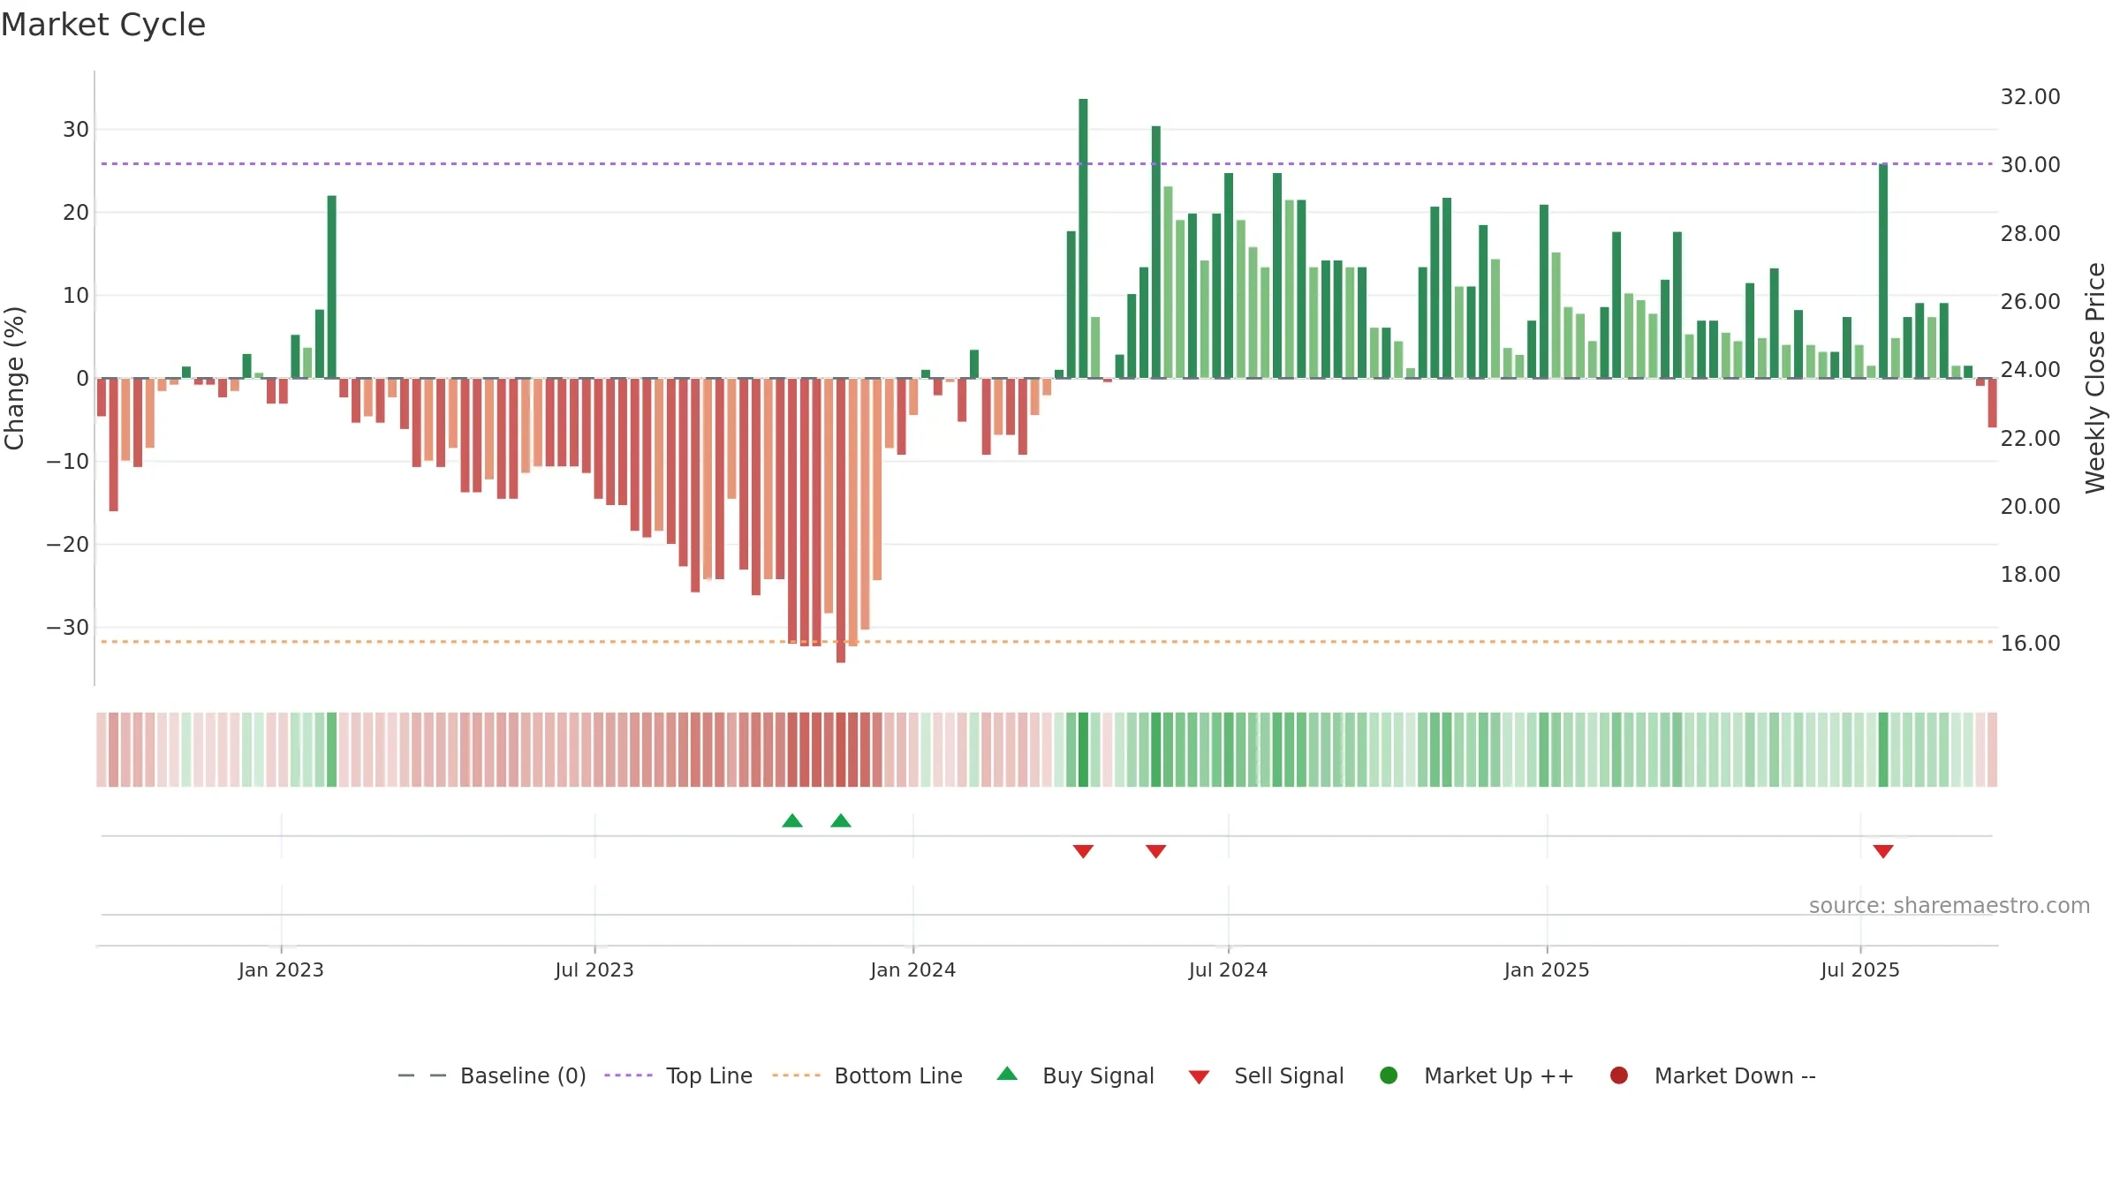Toggle the Market Down -- legend entry
Screen dimensions: 2120x1192
1713,1075
